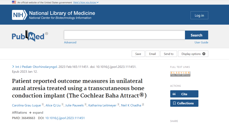Add to Collections via bookmark icon
Screen dimensions: 229x125
click(174, 103)
